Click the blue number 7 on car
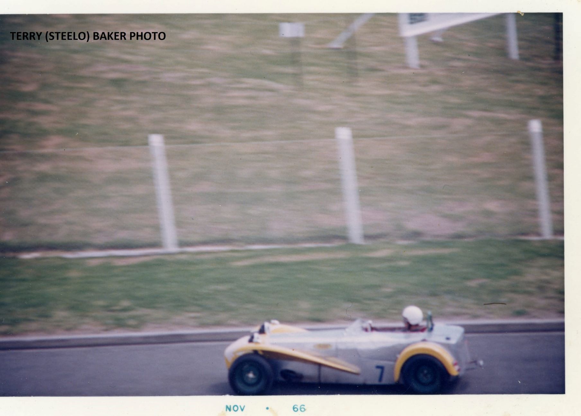This screenshot has height=416, width=581. pos(380,373)
